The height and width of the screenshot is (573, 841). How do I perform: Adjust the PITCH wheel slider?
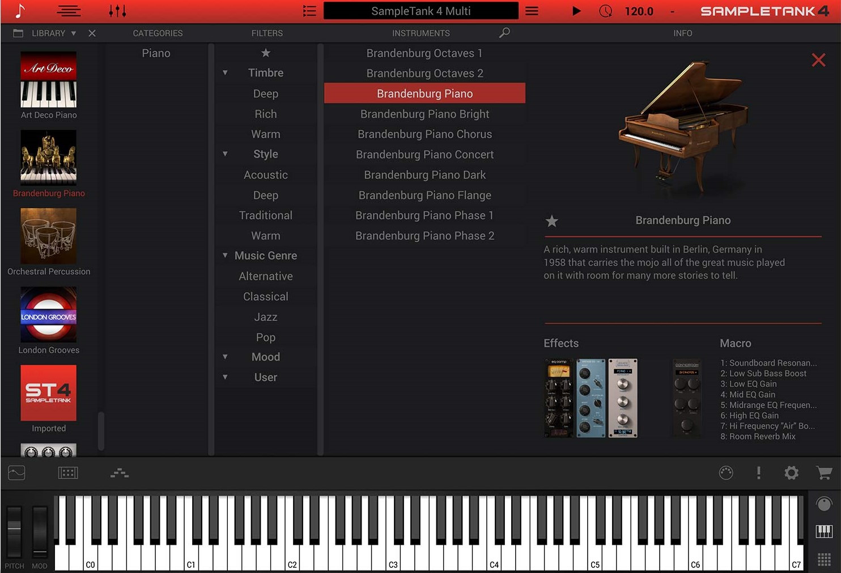tap(14, 531)
